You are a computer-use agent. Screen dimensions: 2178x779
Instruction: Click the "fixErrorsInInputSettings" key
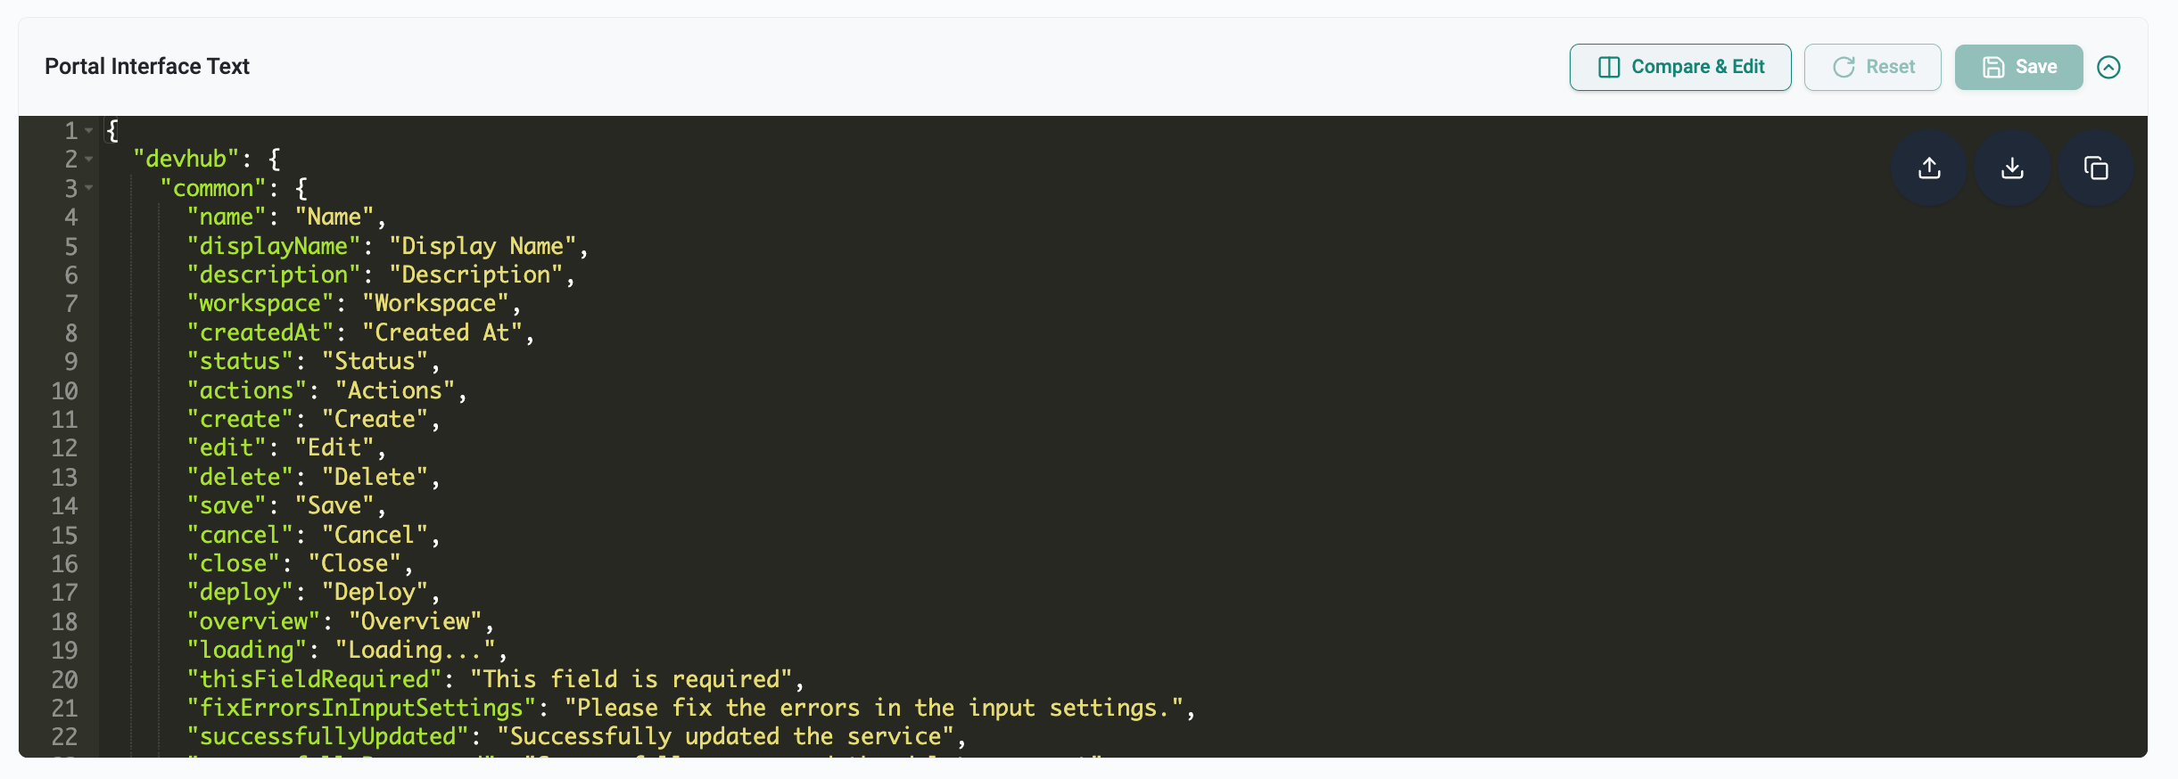(361, 709)
